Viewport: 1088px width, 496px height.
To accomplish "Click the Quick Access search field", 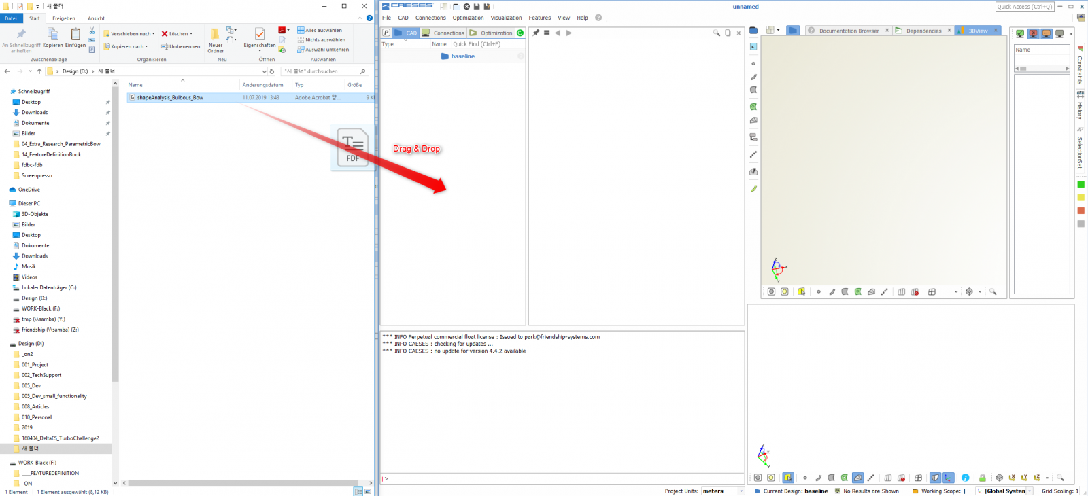I will click(x=1025, y=7).
